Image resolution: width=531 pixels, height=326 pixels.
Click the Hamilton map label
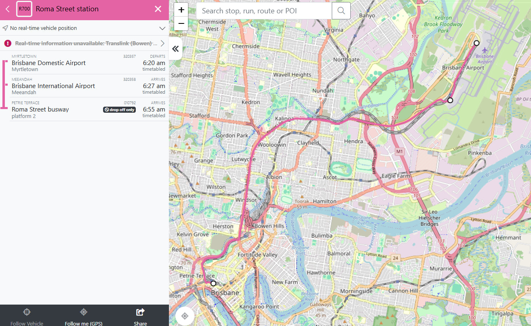click(x=324, y=201)
